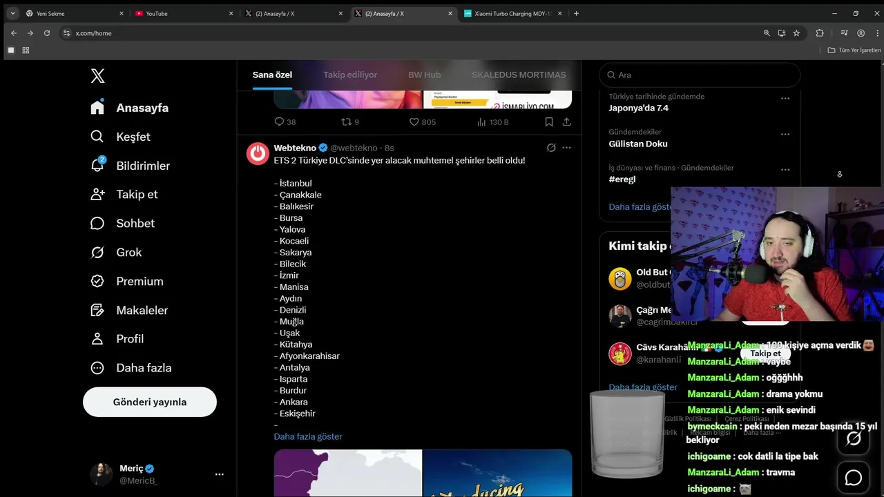
Task: Open Grok floating button
Action: (854, 438)
